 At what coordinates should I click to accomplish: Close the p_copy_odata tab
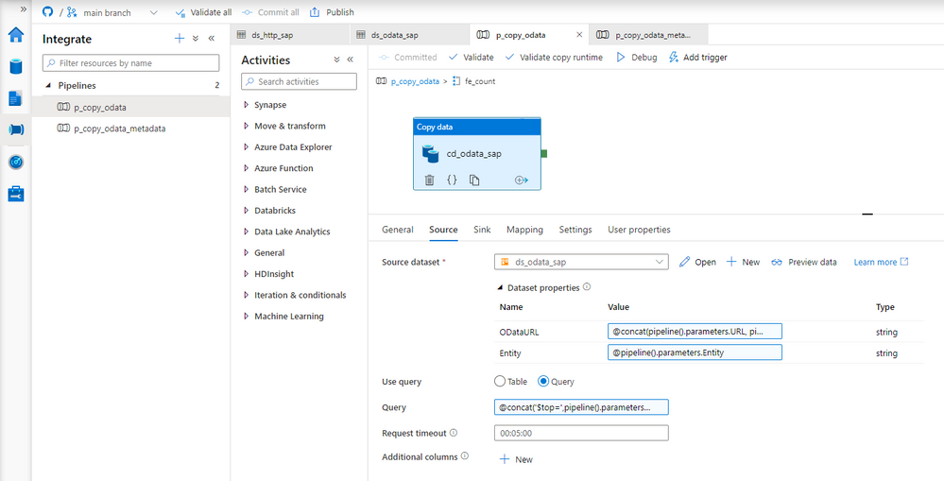click(579, 35)
